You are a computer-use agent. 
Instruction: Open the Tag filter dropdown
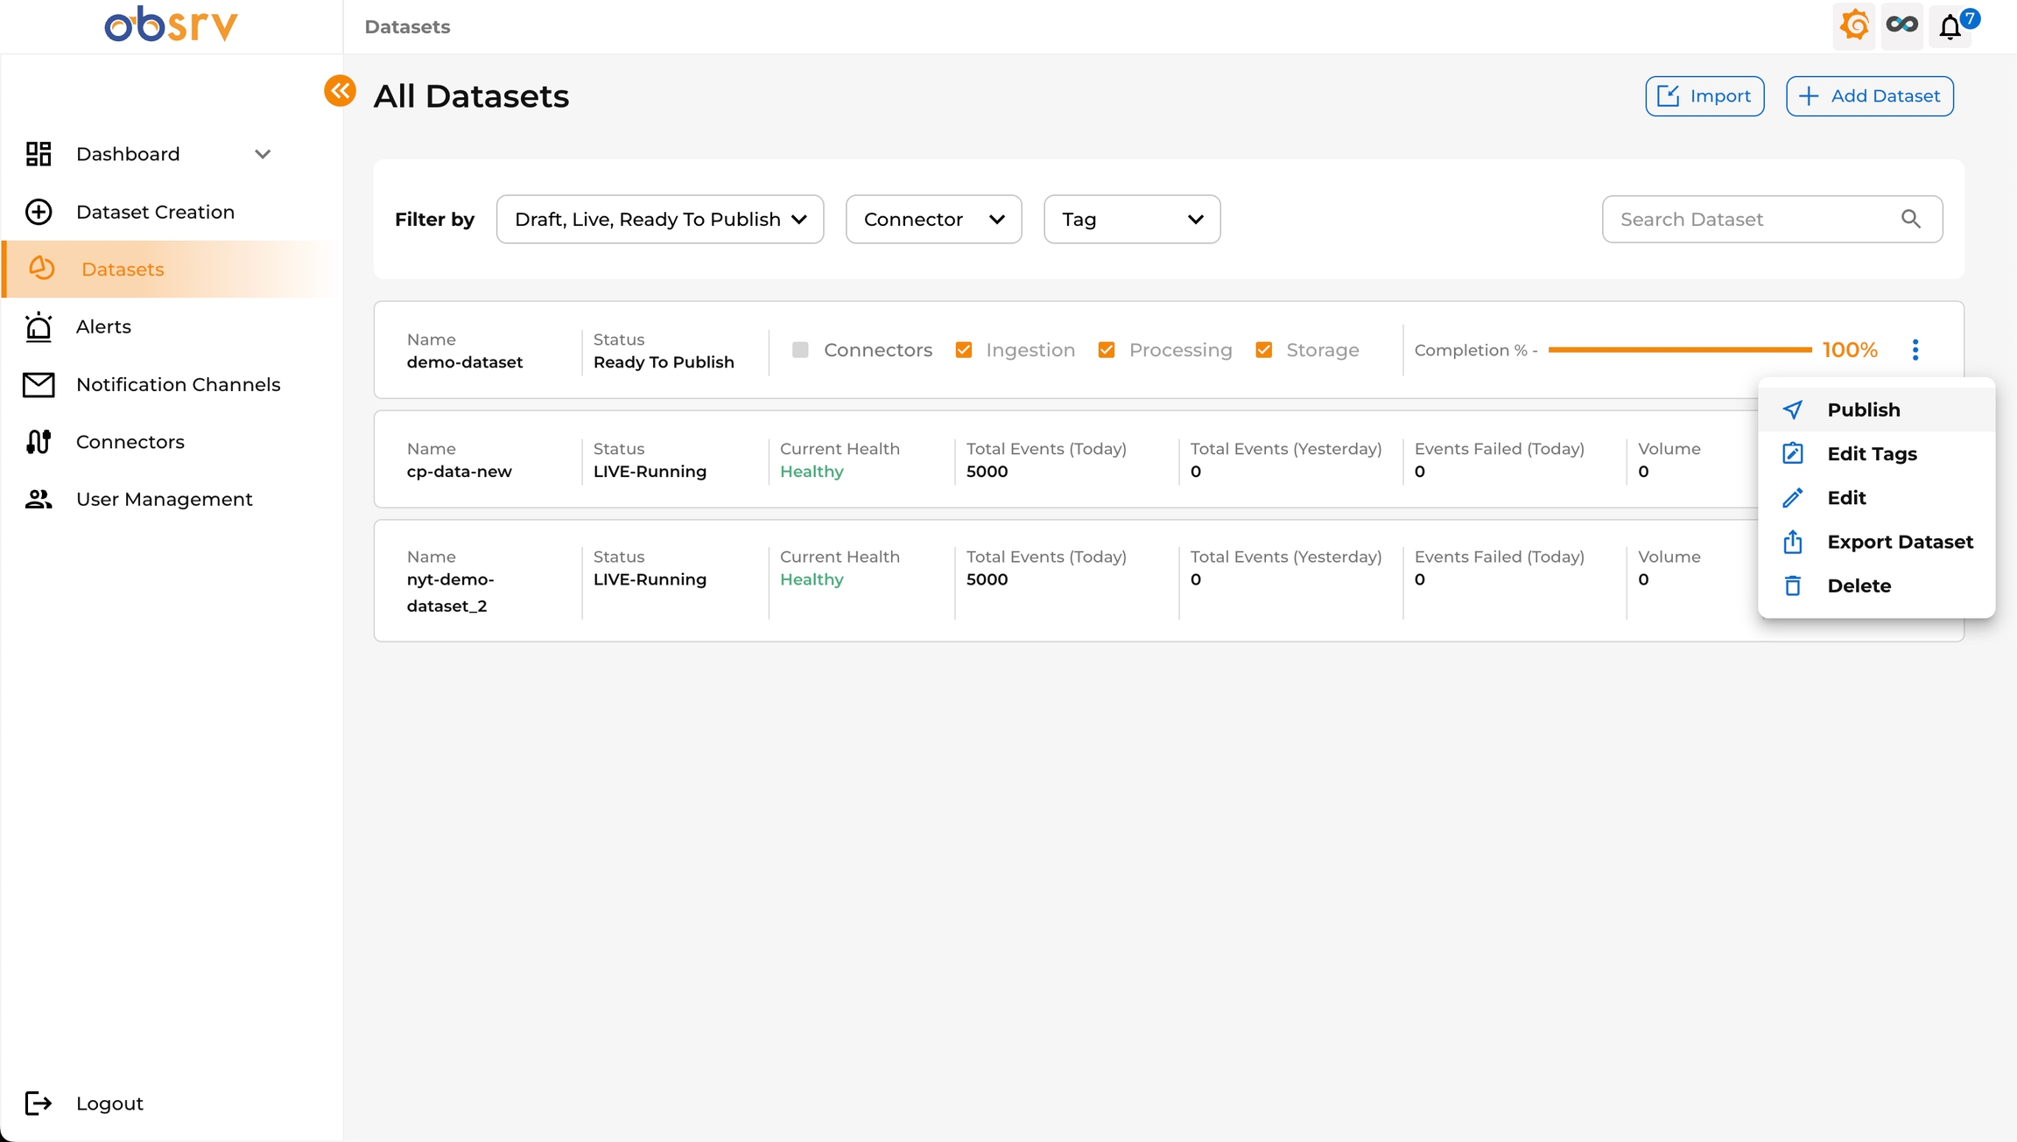click(x=1132, y=219)
